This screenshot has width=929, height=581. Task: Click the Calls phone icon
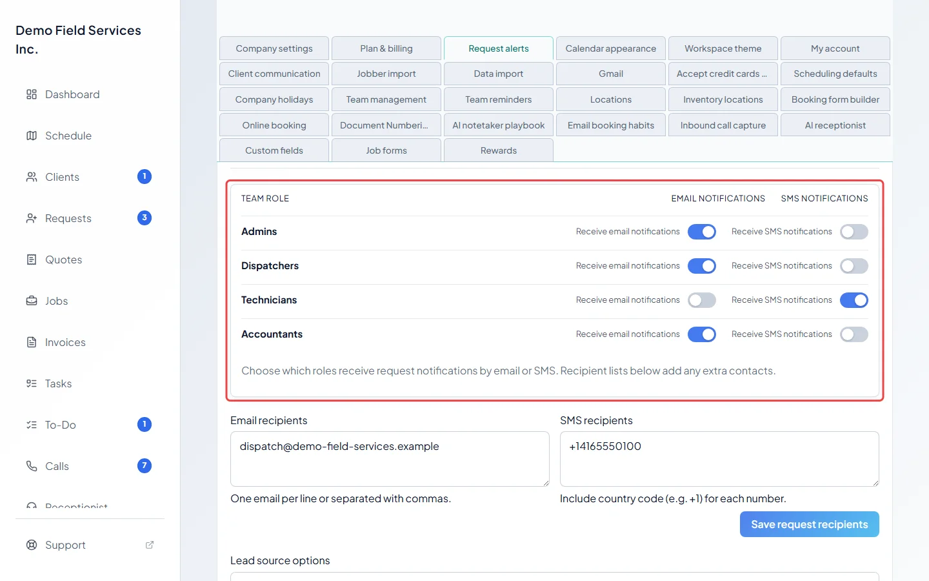point(32,466)
